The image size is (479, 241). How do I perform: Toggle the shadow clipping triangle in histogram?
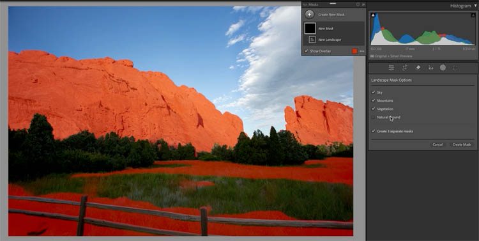tap(373, 15)
